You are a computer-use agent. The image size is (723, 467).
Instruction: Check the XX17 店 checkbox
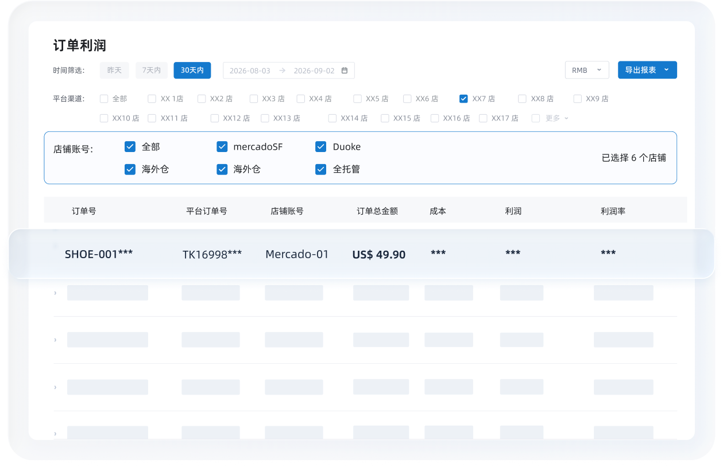[484, 118]
